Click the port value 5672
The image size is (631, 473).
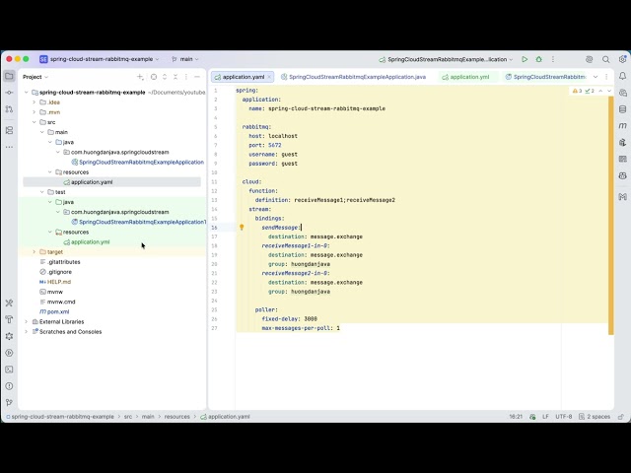pyautogui.click(x=275, y=145)
